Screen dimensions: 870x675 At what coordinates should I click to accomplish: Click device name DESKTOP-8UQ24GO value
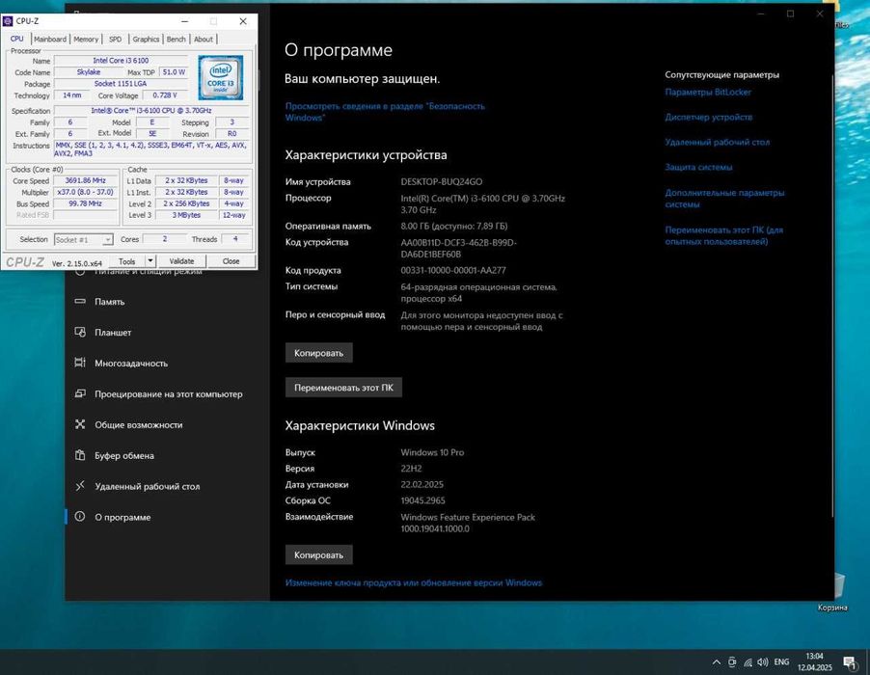pyautogui.click(x=441, y=181)
